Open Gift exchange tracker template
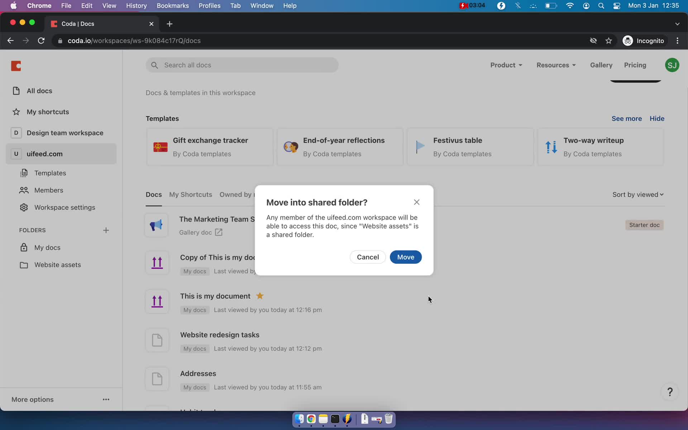The image size is (688, 430). (210, 147)
